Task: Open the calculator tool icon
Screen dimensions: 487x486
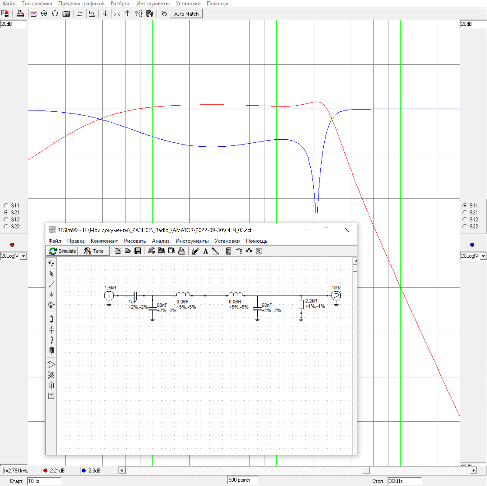Action: point(229,251)
